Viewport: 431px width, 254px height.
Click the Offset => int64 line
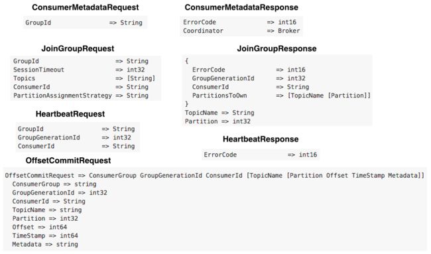coord(40,227)
